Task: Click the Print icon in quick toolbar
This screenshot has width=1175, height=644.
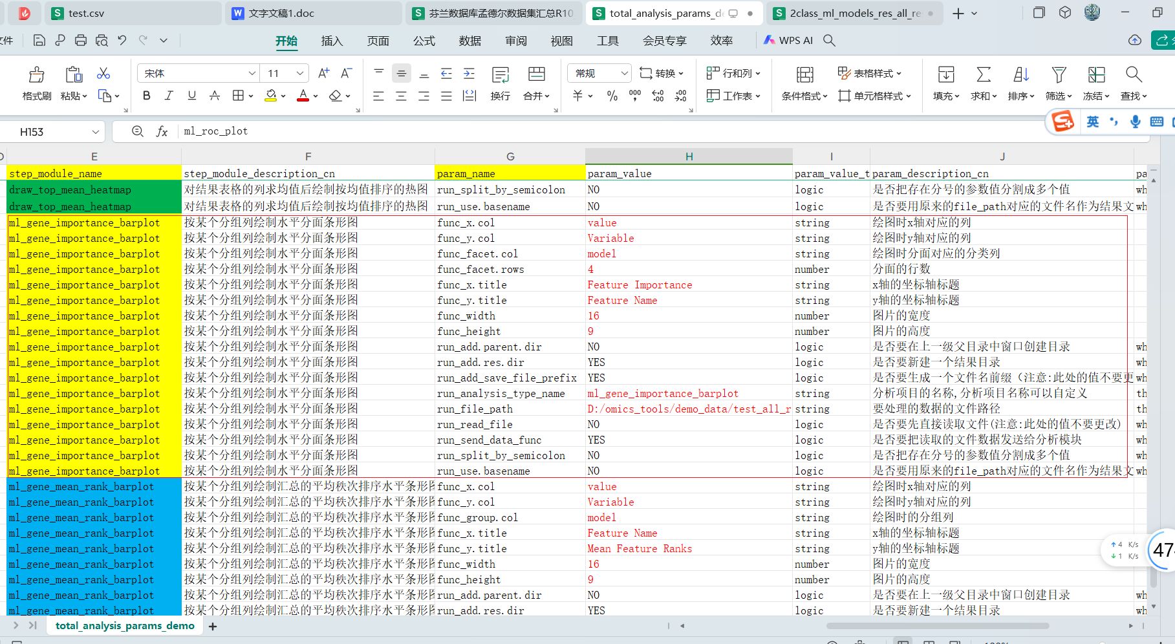Action: pyautogui.click(x=81, y=40)
